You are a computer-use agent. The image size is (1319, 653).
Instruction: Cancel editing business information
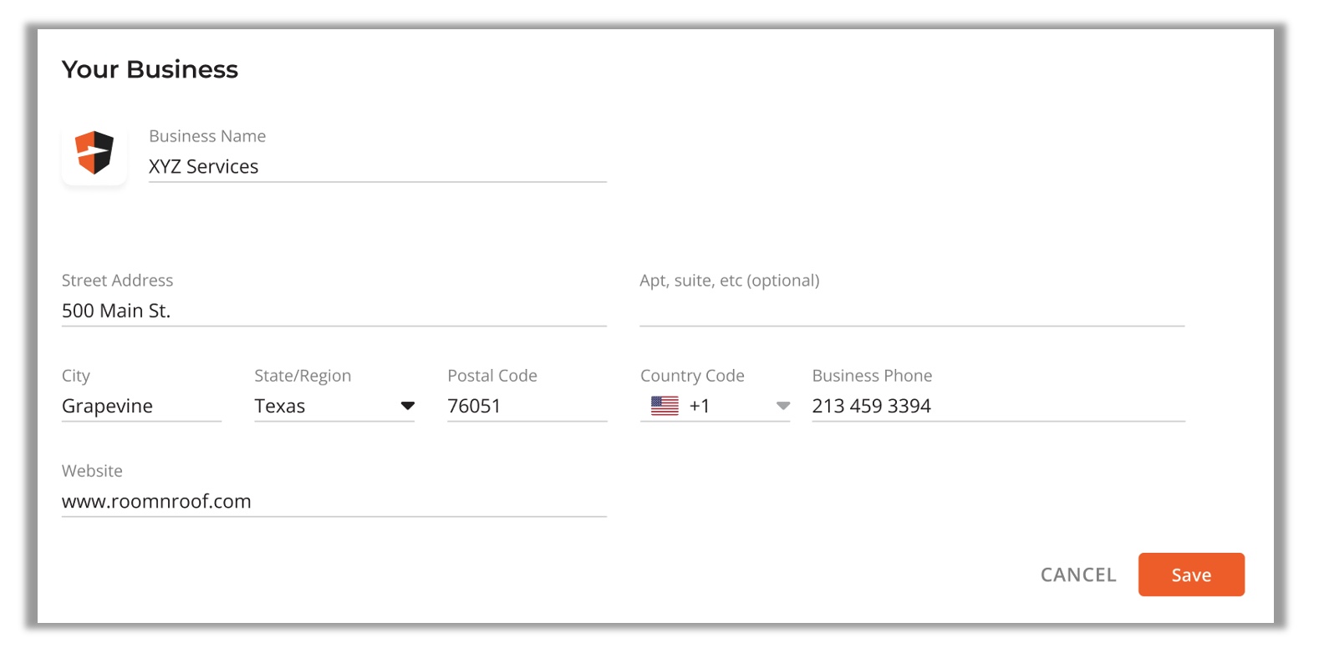(1078, 575)
